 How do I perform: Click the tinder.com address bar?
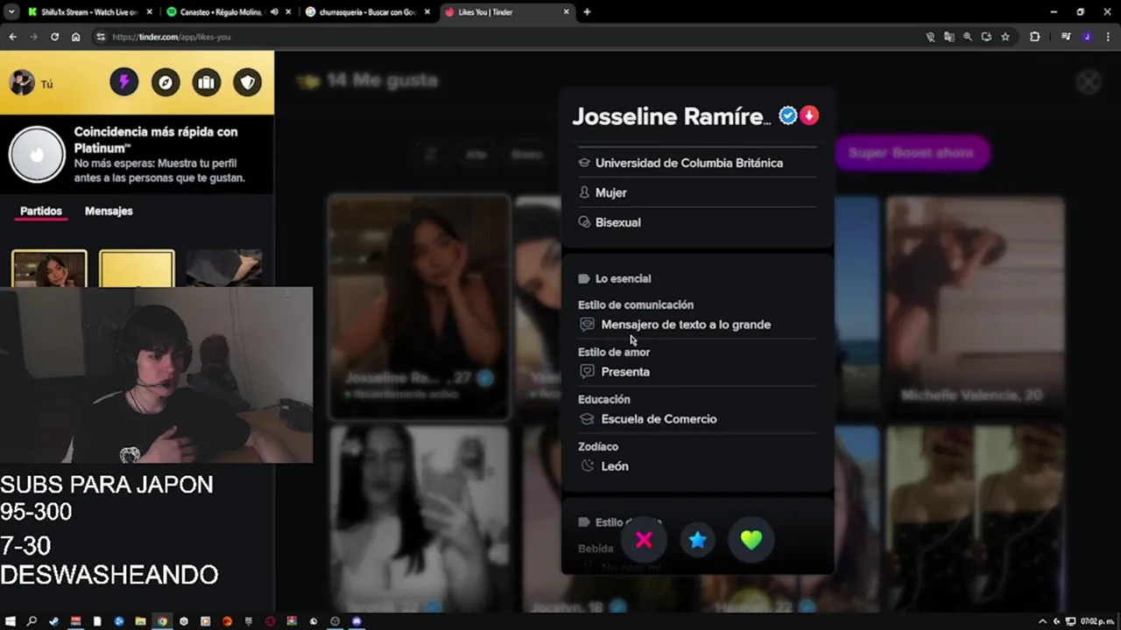[508, 37]
